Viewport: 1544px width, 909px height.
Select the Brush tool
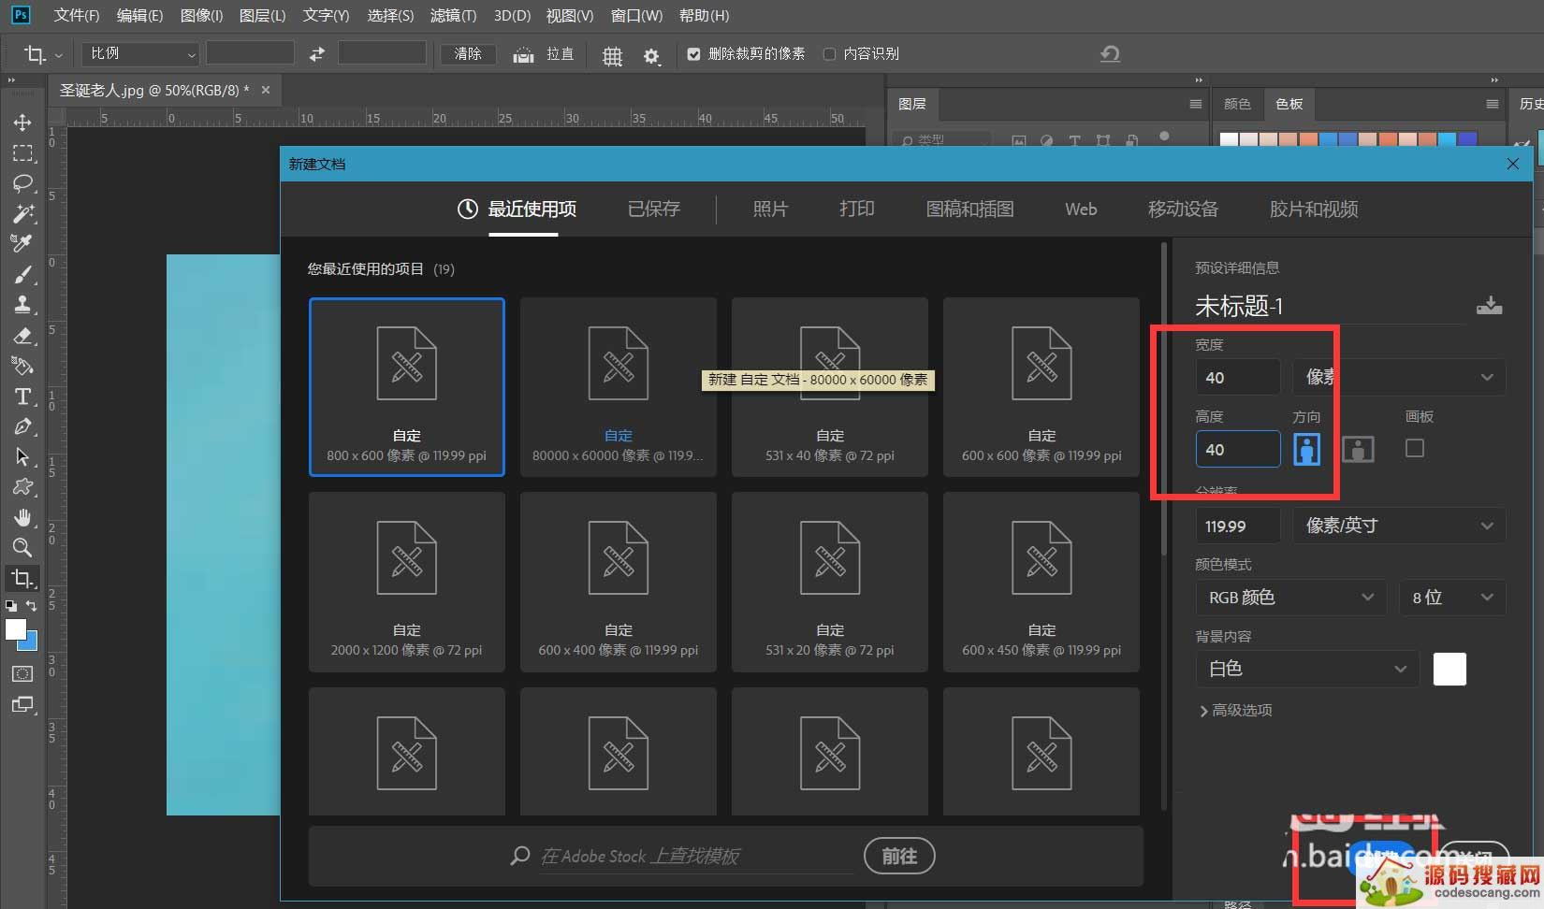point(22,275)
